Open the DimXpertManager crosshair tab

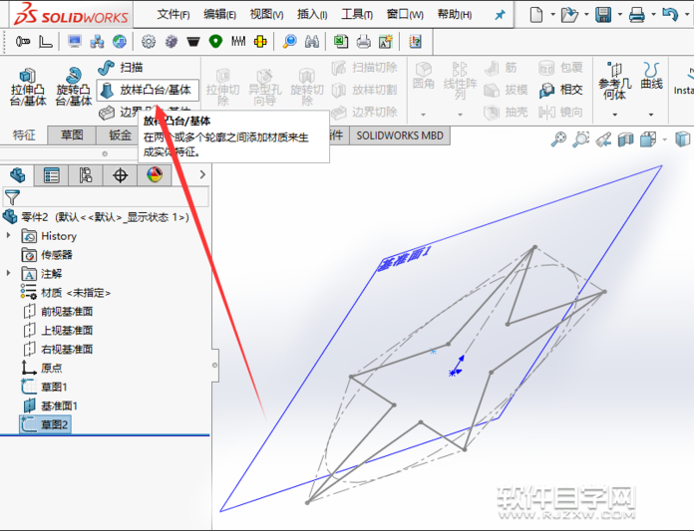120,175
